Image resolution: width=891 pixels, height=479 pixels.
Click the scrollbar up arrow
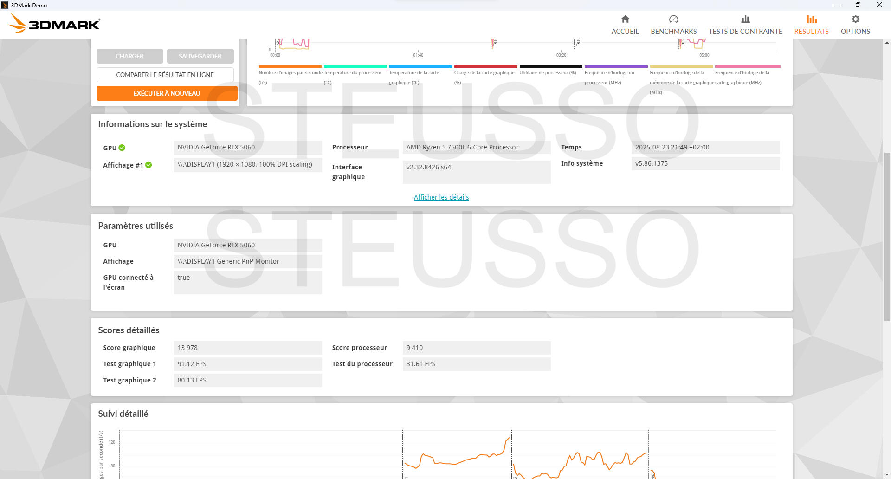[x=887, y=43]
